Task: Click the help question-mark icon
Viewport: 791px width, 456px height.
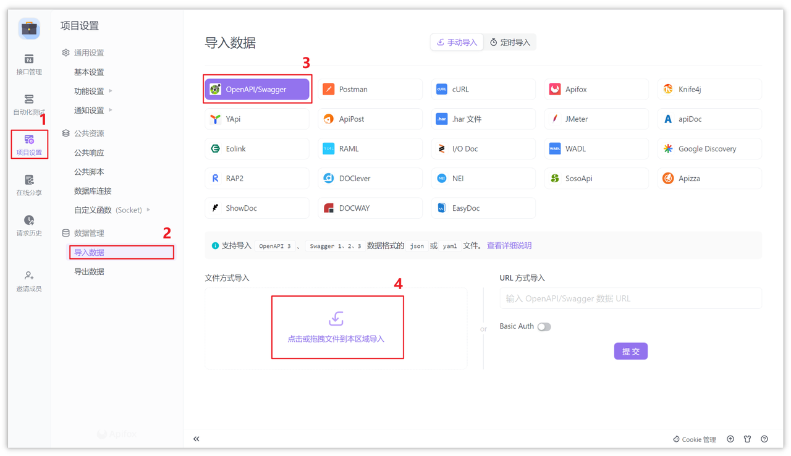Action: tap(764, 439)
